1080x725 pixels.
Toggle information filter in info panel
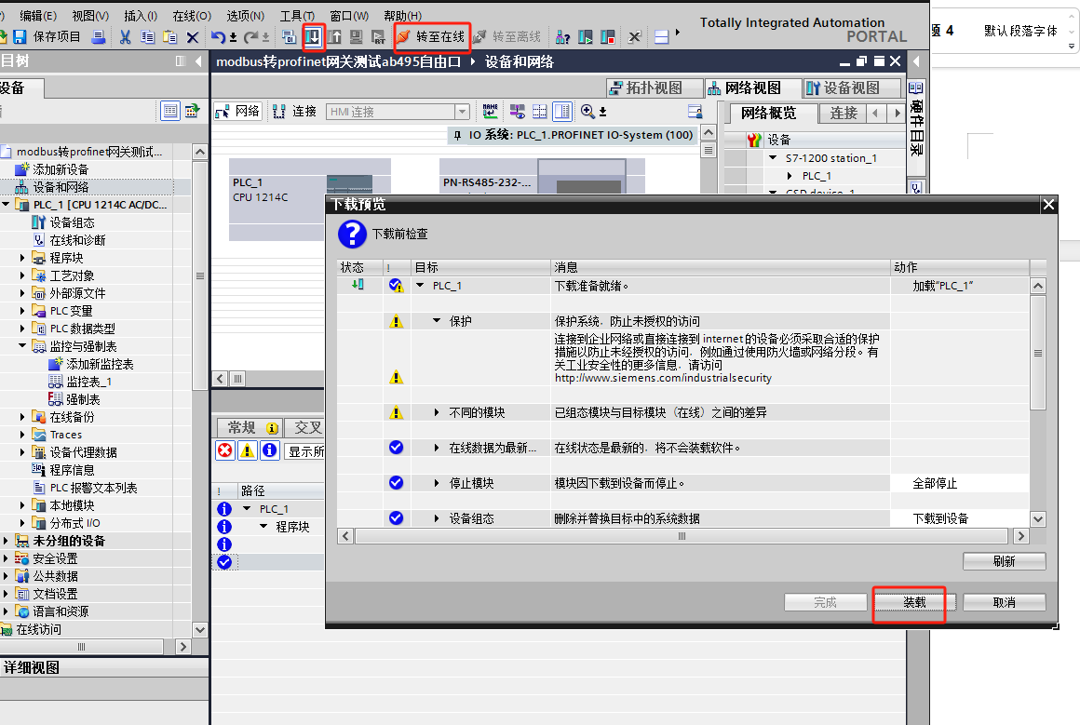point(269,450)
